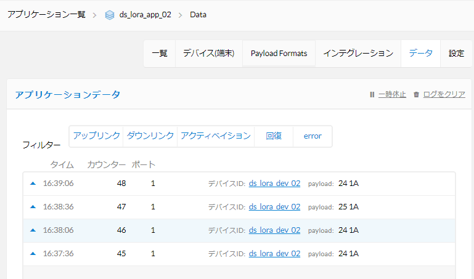Filter by ダウンリンク
Image resolution: width=474 pixels, height=279 pixels.
coord(150,136)
